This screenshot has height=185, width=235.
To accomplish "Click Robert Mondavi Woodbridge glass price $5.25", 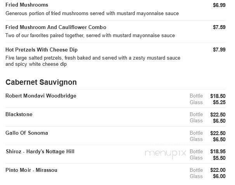I will tap(219, 102).
